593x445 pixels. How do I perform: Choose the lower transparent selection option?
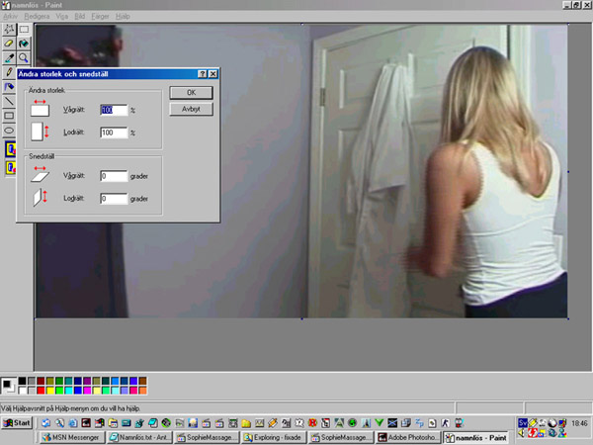pos(11,167)
